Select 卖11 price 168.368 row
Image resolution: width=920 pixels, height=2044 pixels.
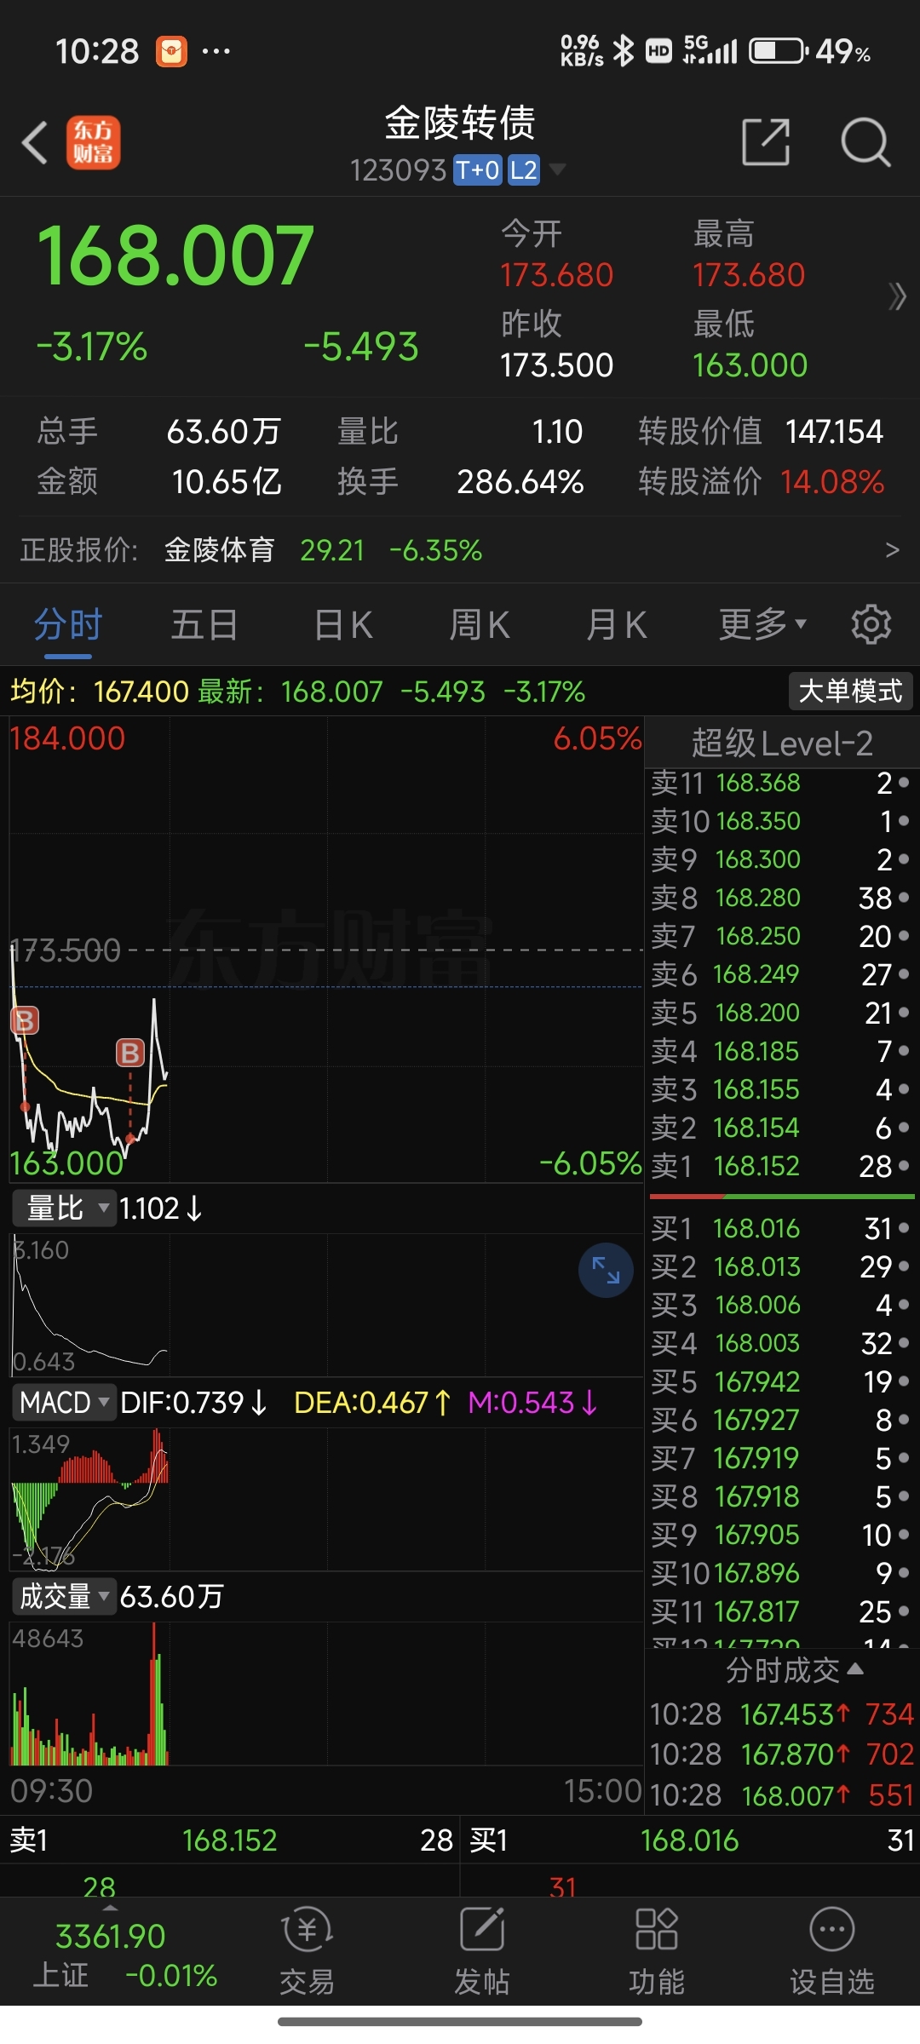(x=780, y=783)
